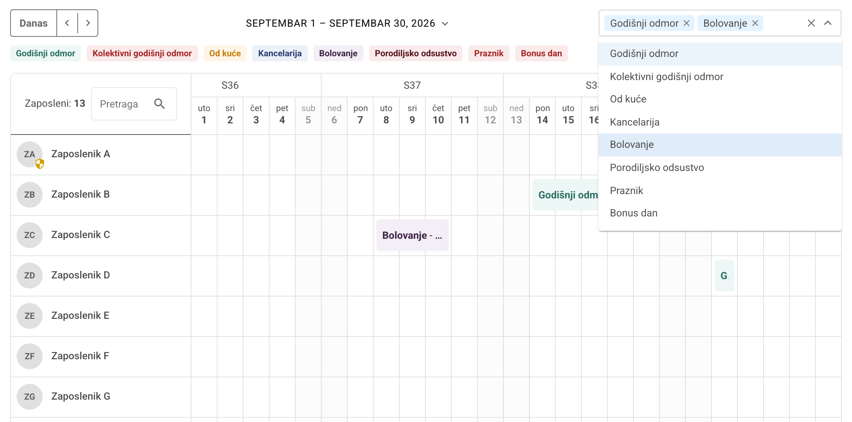Select Zaposlenik G name
Image resolution: width=852 pixels, height=422 pixels.
(81, 396)
